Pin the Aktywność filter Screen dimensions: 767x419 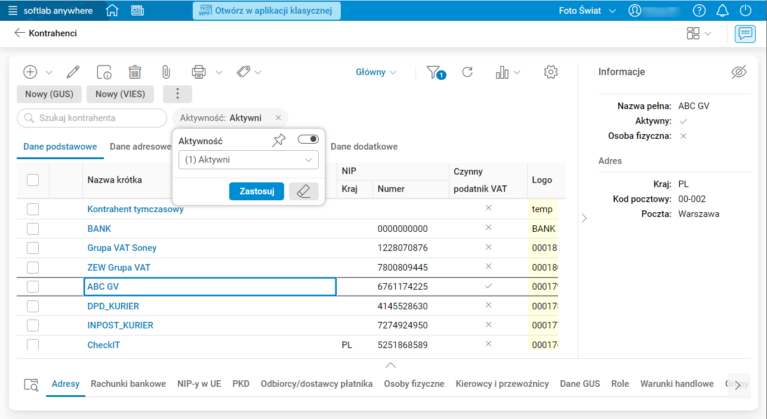(x=279, y=141)
